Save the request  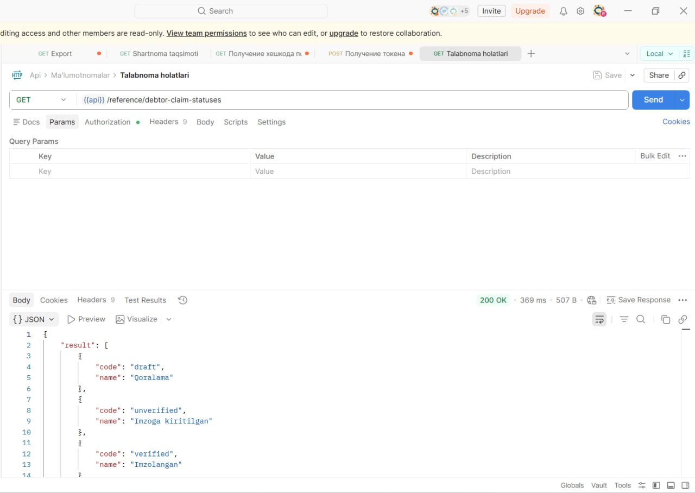608,75
